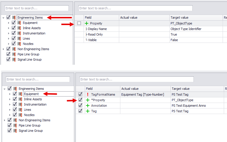Click the green plus icon beside Tag row
Screen dimensions: 227x142
coord(88,111)
